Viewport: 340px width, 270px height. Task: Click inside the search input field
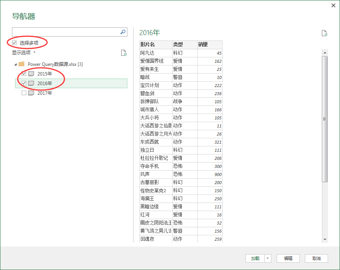pos(66,32)
